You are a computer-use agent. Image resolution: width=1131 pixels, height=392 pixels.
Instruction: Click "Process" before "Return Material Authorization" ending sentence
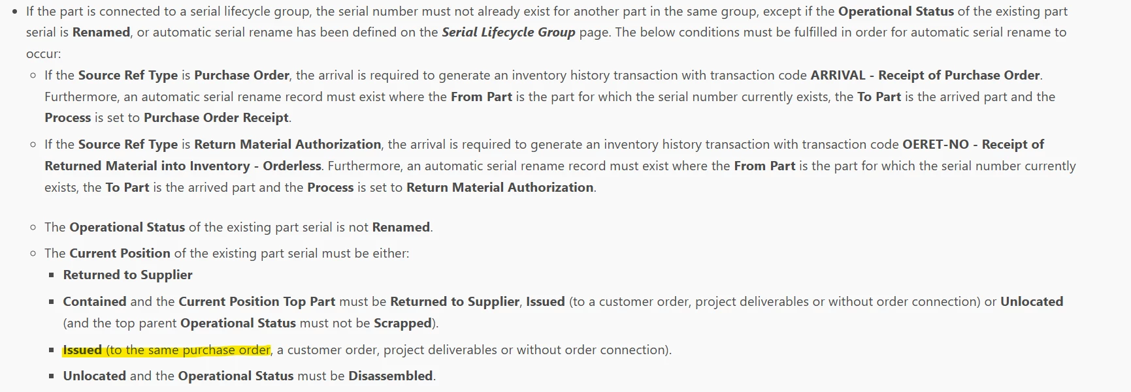330,187
